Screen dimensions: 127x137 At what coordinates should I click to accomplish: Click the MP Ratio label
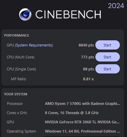[x=18, y=79]
